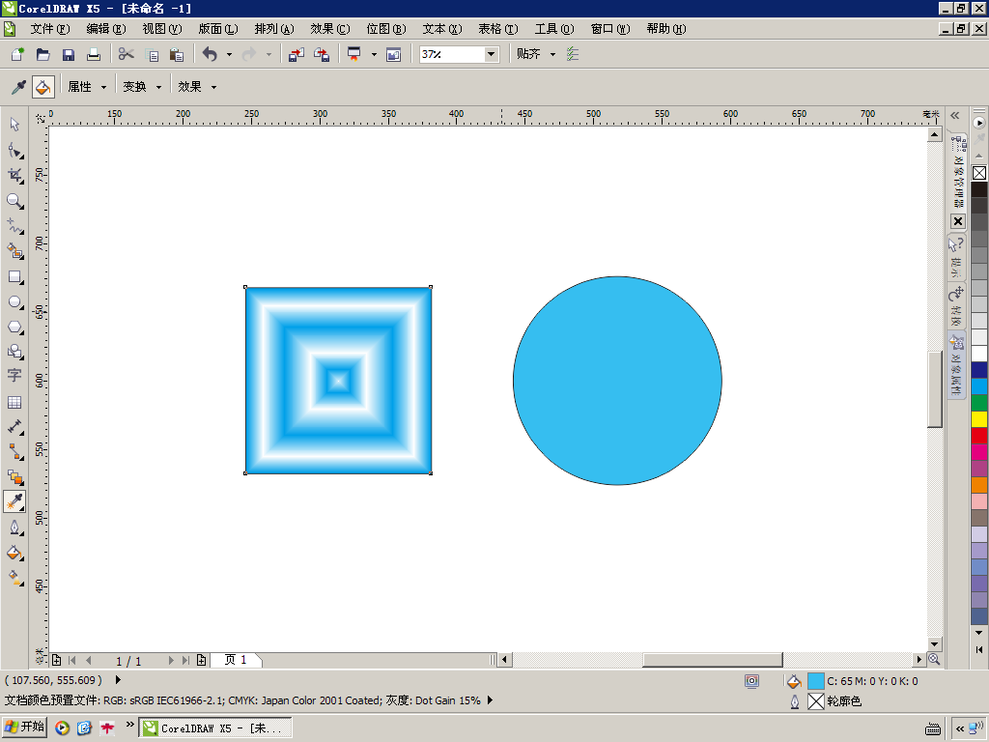Click the Welcome screen icon
Image resolution: width=989 pixels, height=742 pixels.
(x=394, y=55)
